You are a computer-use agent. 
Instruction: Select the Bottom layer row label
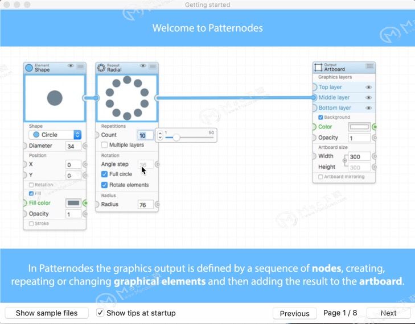coord(335,108)
